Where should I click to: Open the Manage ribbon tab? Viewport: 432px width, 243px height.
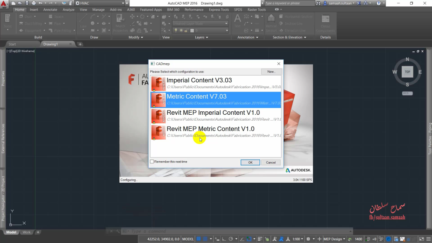point(98,10)
